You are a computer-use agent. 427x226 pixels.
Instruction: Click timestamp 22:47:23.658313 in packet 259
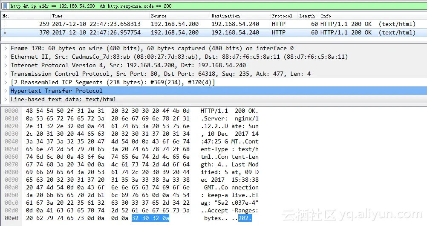click(115, 24)
